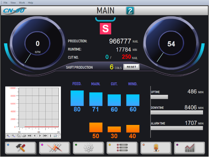Click the MAIN blue bar at 71
The height and width of the screenshot is (157, 209).
click(96, 99)
